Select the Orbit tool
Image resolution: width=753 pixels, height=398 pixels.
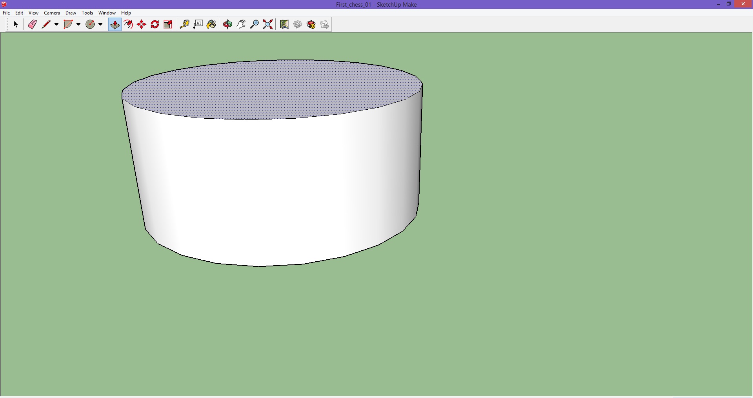pos(227,25)
